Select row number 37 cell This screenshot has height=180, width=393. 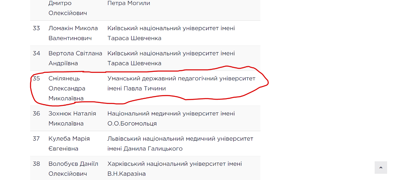pyautogui.click(x=36, y=139)
